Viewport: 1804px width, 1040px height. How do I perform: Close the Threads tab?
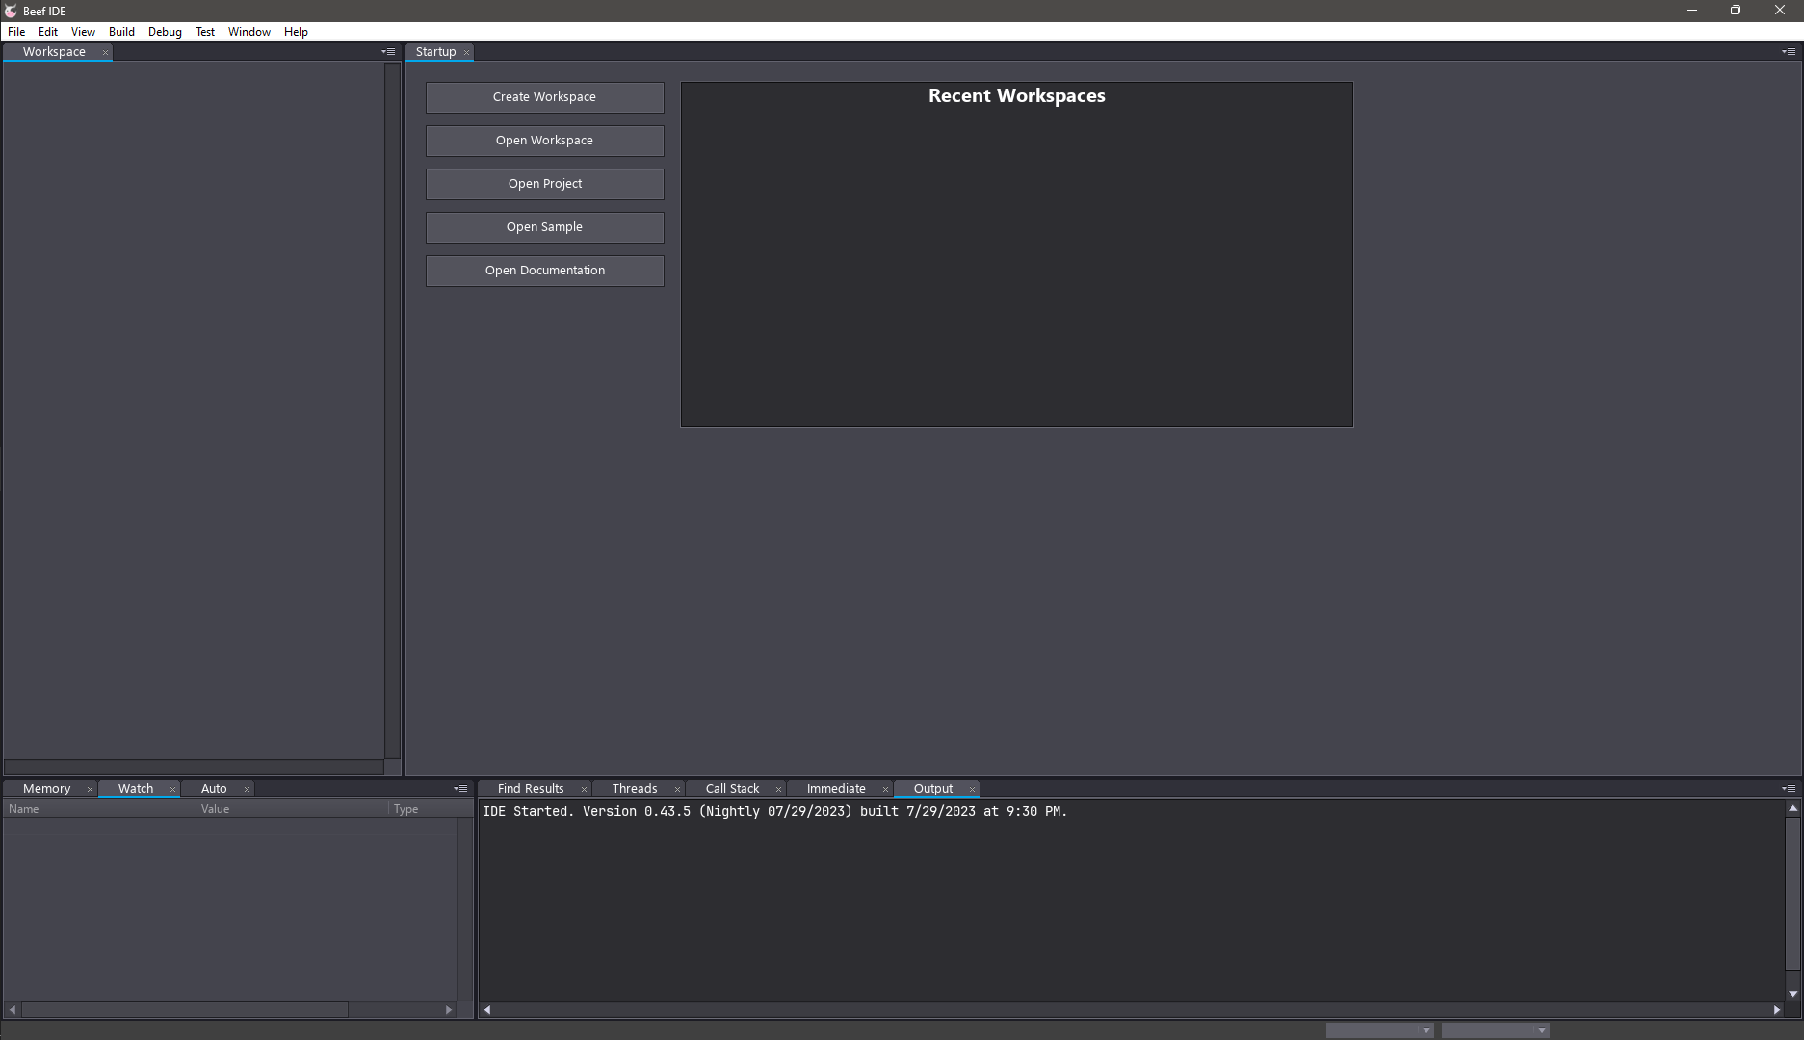[x=677, y=789]
